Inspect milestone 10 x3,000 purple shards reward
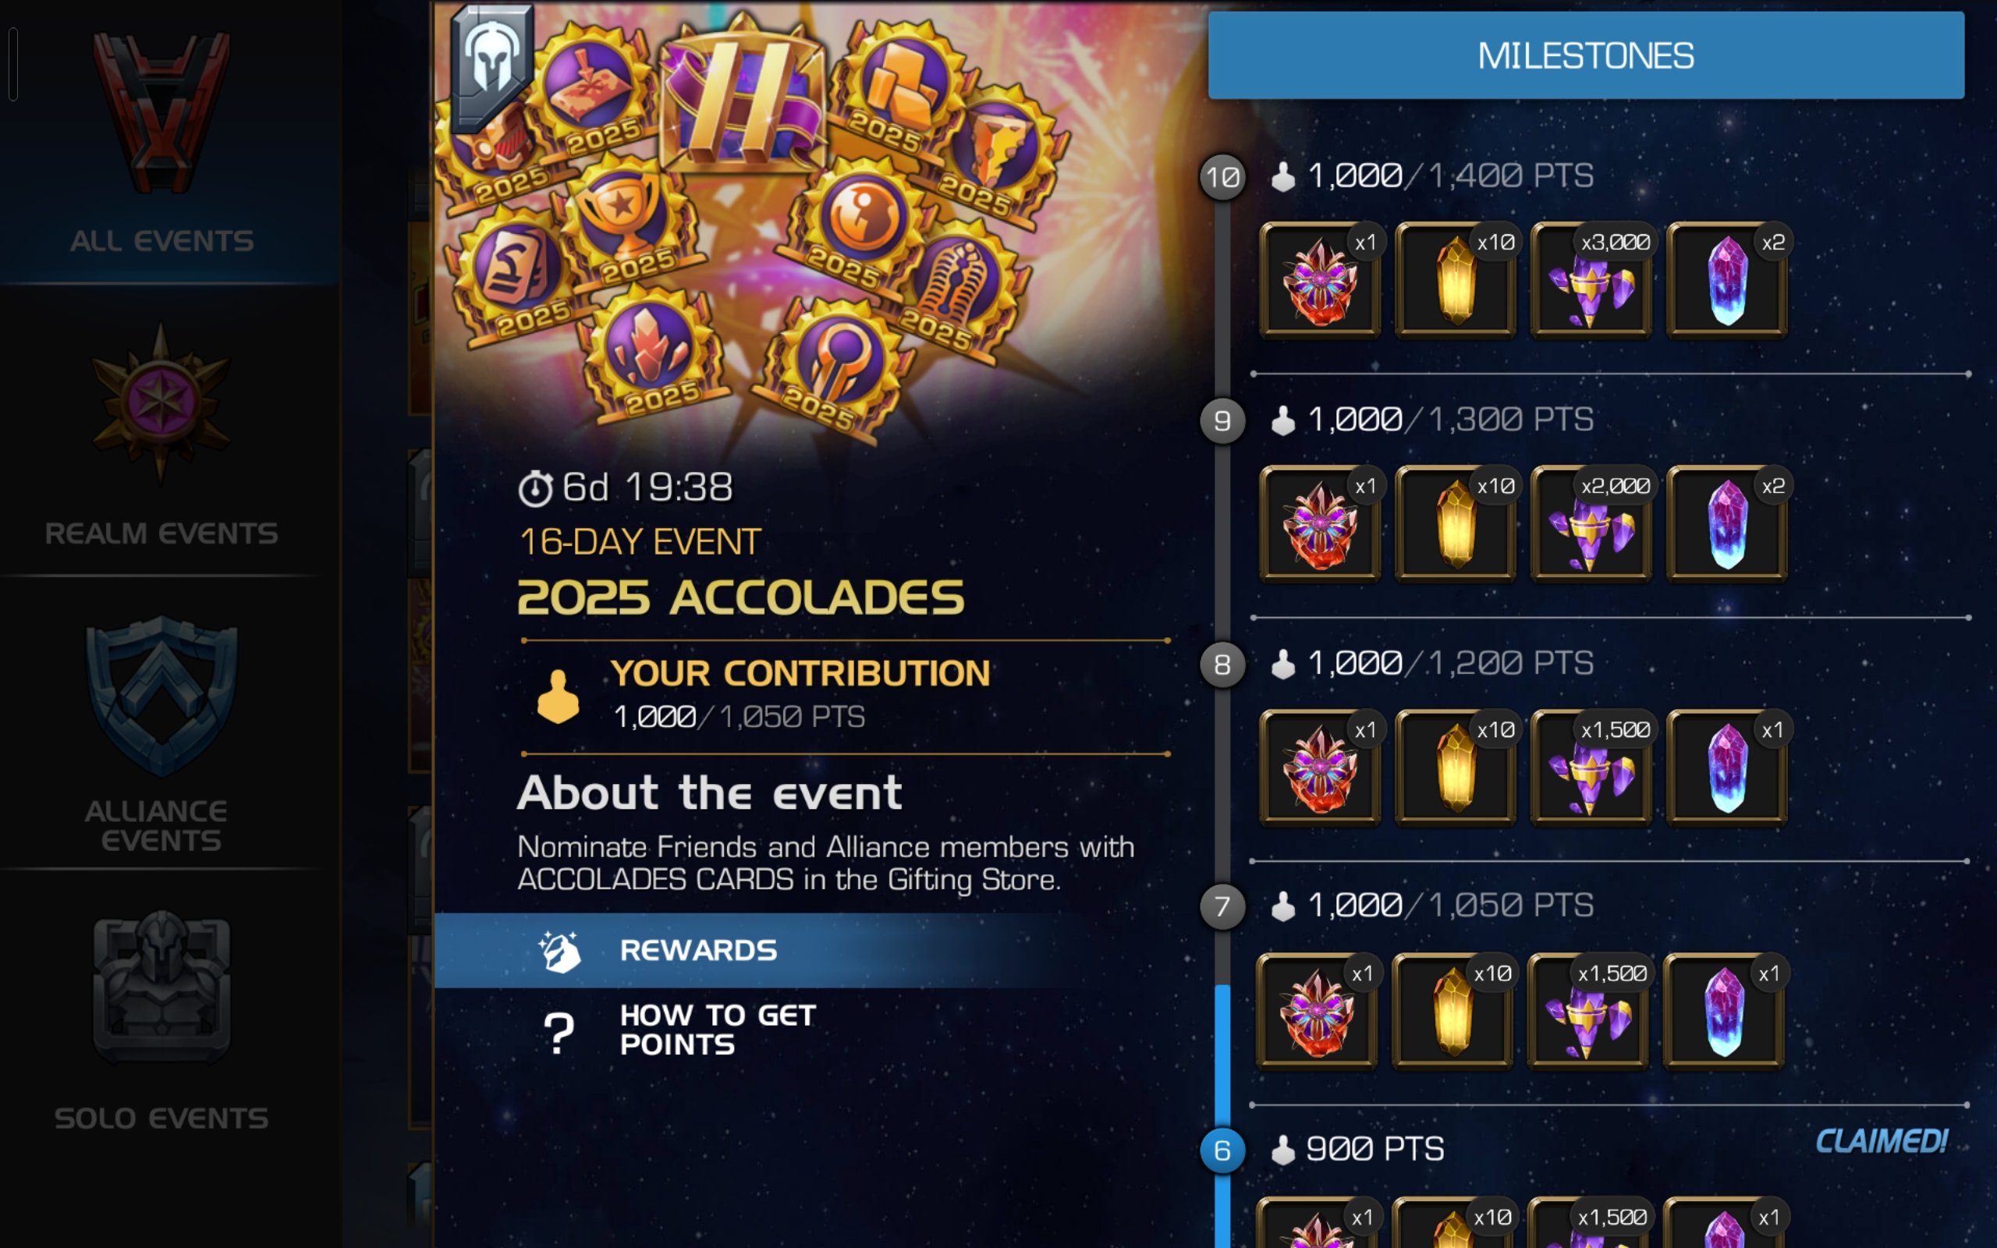Image resolution: width=1997 pixels, height=1248 pixels. tap(1590, 280)
